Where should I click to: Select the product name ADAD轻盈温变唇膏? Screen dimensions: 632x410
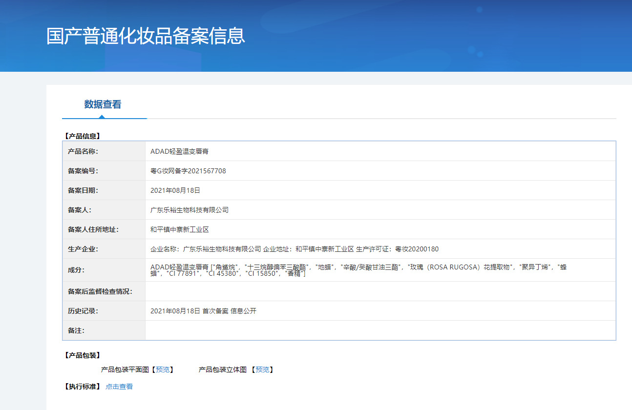pos(180,151)
